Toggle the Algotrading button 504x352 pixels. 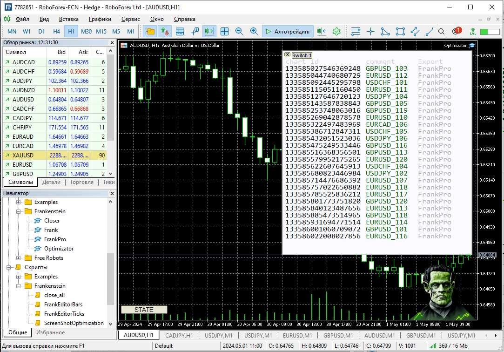pyautogui.click(x=288, y=31)
